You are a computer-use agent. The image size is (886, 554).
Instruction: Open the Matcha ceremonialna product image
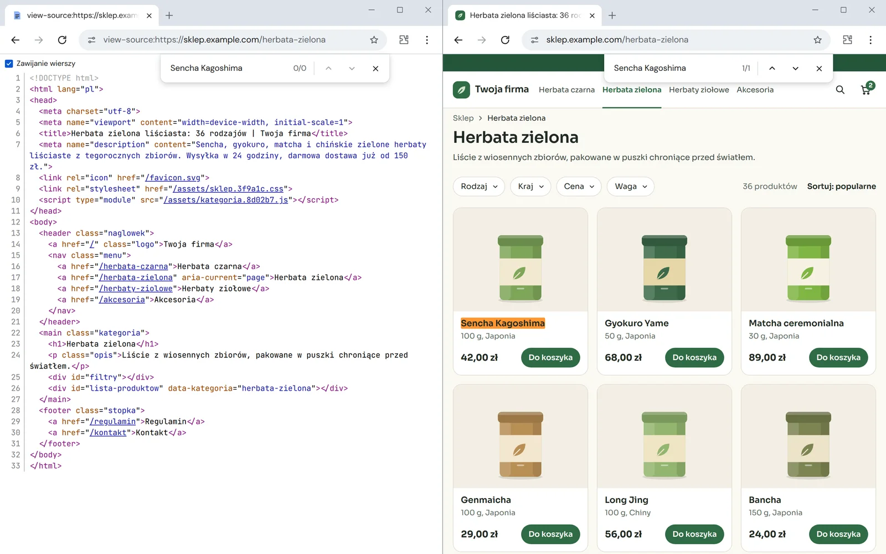point(808,260)
